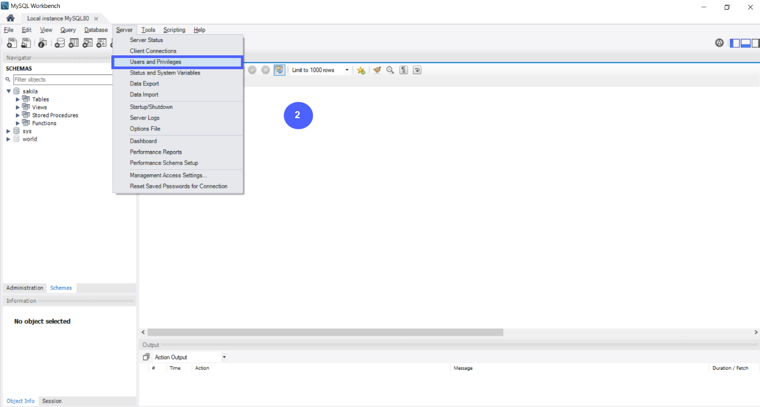Open the Limit to 1000 rows dropdown
This screenshot has height=407, width=760.
point(346,70)
